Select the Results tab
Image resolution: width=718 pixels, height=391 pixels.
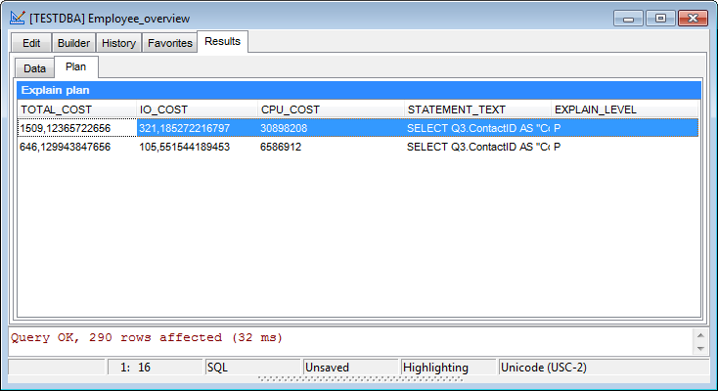(223, 42)
